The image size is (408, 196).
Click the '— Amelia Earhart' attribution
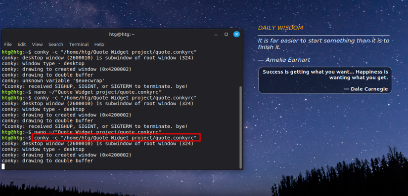284,60
